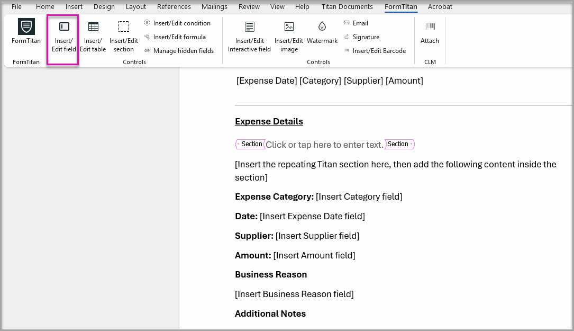Viewport: 574px width, 331px height.
Task: Click Insert/Edit section icon
Action: [x=124, y=27]
